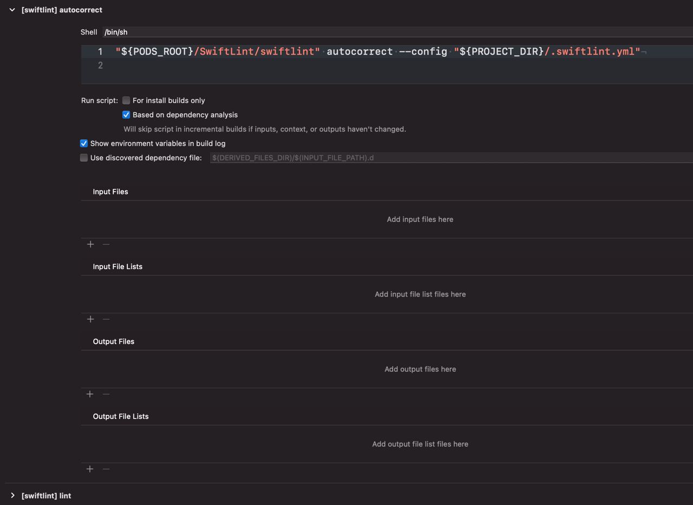The width and height of the screenshot is (693, 505).
Task: Click the Add input files here placeholder
Action: [420, 219]
